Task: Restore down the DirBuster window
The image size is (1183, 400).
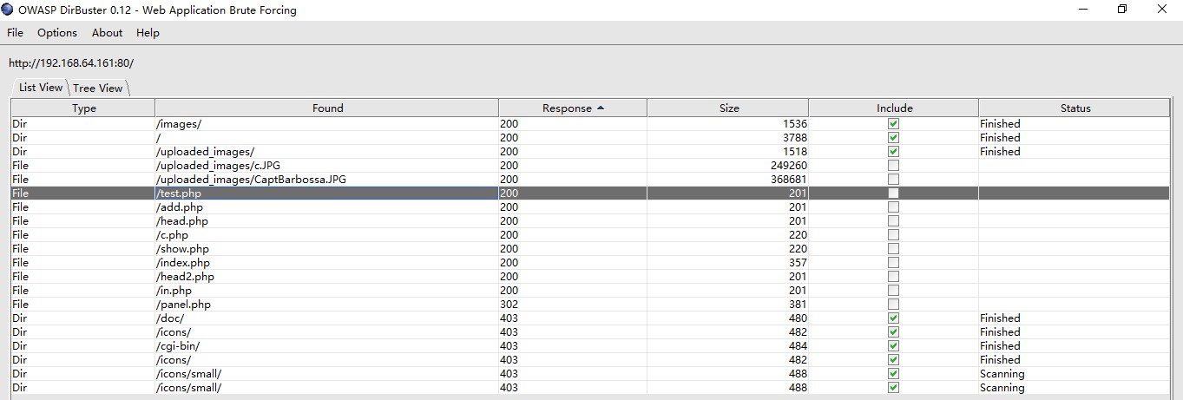Action: click(1122, 10)
